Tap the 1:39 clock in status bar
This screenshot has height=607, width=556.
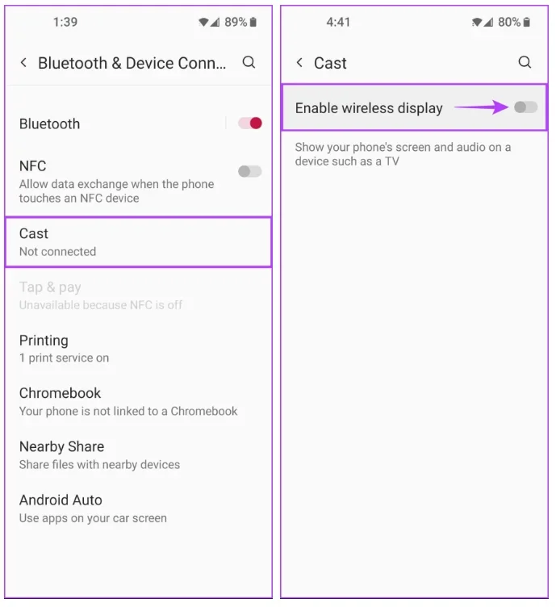65,23
